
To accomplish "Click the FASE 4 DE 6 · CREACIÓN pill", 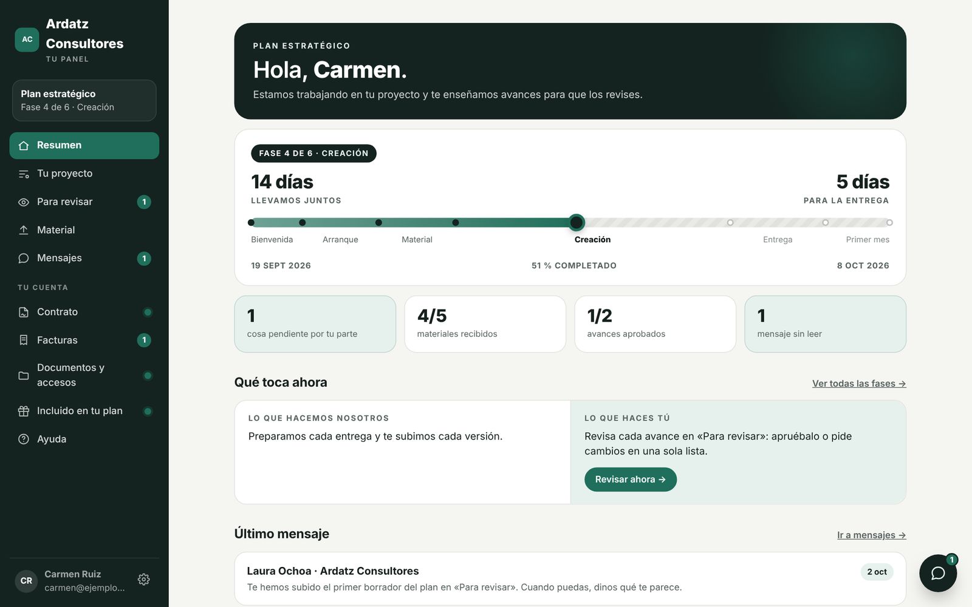I will pyautogui.click(x=313, y=154).
